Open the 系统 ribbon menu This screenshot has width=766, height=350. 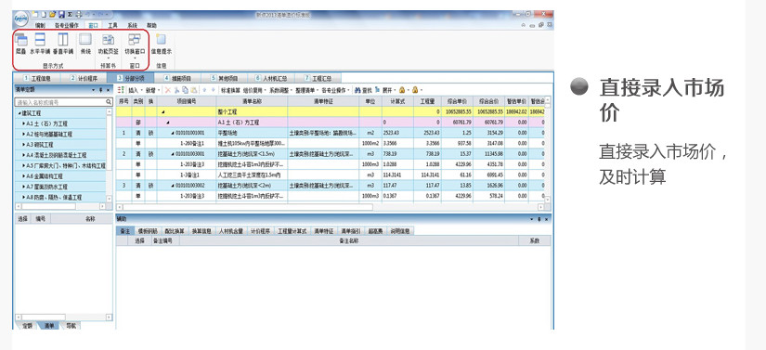coord(133,25)
